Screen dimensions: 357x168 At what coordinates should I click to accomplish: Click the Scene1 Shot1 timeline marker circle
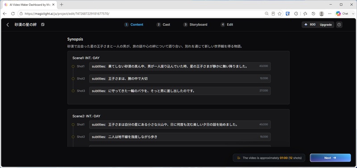[x=73, y=66]
